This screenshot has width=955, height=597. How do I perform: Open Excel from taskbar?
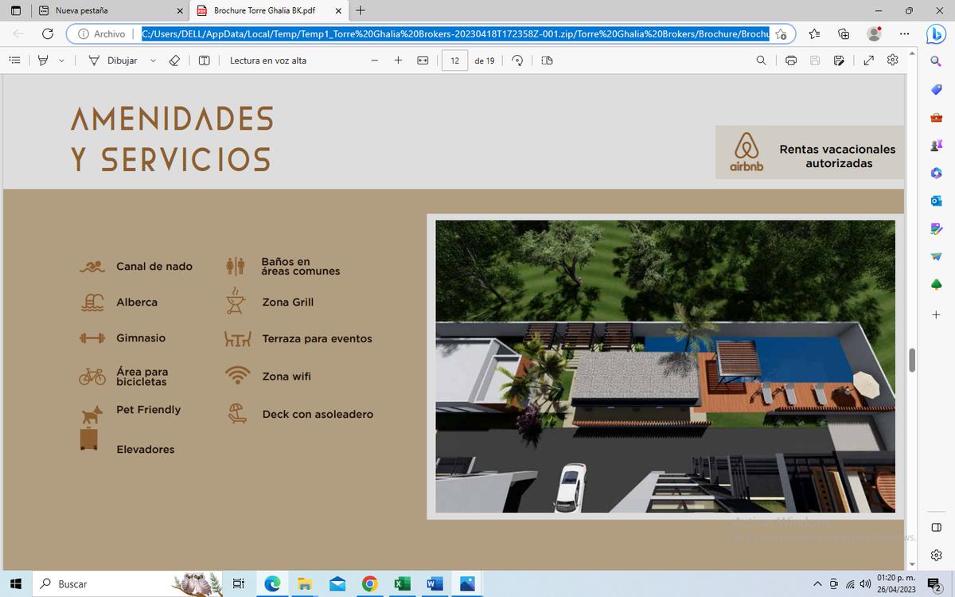point(402,583)
